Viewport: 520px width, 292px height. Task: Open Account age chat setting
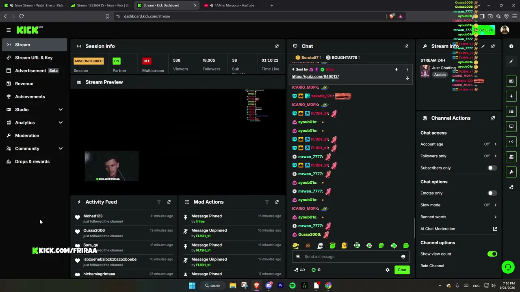tap(459, 144)
